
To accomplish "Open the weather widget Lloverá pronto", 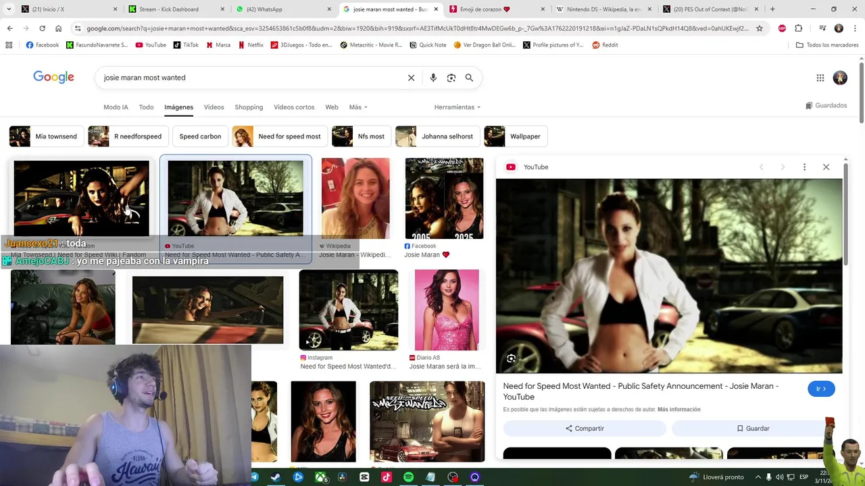I will tap(716, 477).
